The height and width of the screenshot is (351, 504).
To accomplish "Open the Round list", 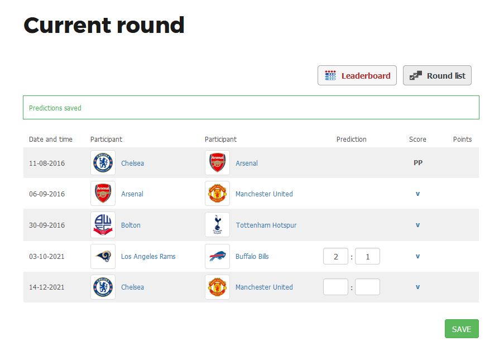I will (437, 75).
